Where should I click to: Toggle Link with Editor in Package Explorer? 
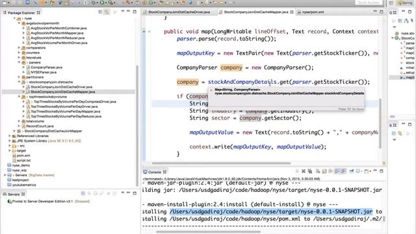(107, 12)
